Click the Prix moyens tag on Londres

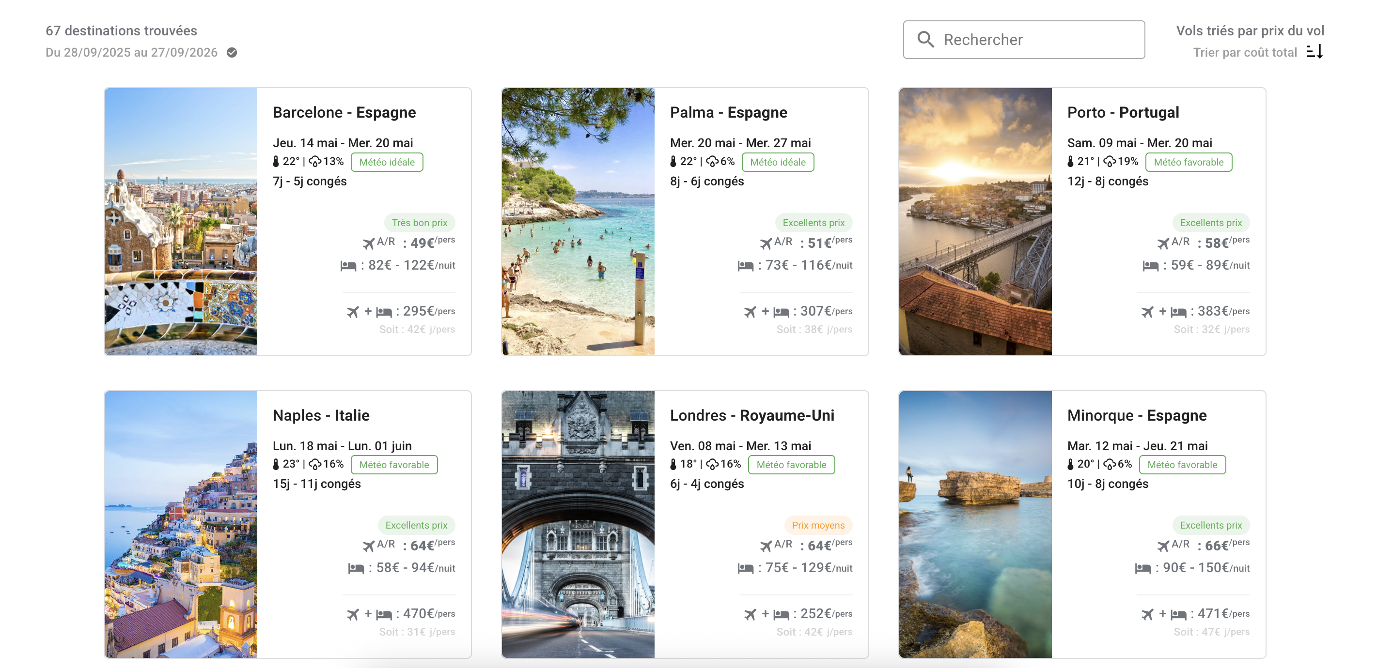pos(818,525)
